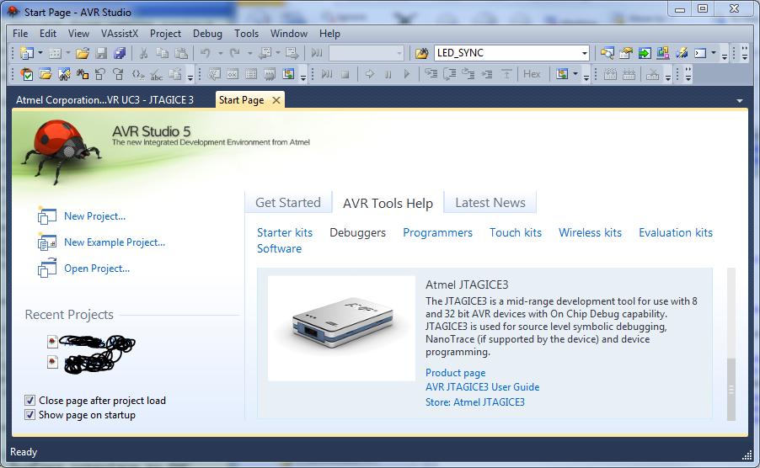Click the JTAGICE3 Product page link
Screen dimensions: 760x468
coord(455,373)
